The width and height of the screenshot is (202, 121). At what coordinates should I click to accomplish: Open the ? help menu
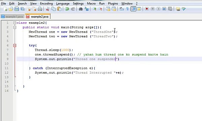click(x=137, y=3)
